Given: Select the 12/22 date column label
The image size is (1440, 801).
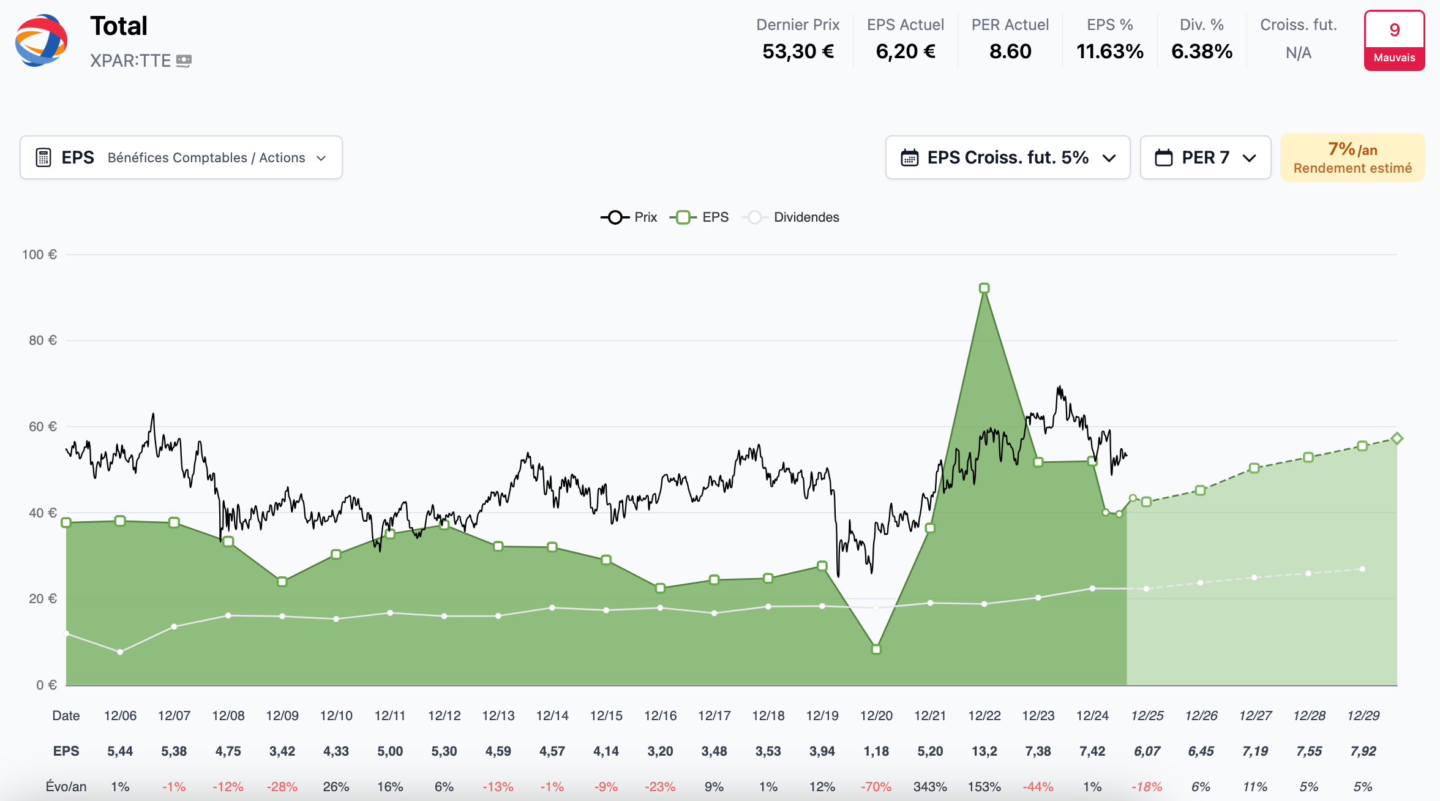Looking at the screenshot, I should click(984, 715).
